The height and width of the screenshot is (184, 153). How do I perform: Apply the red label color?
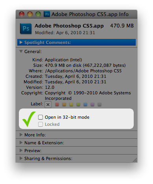click(x=57, y=104)
